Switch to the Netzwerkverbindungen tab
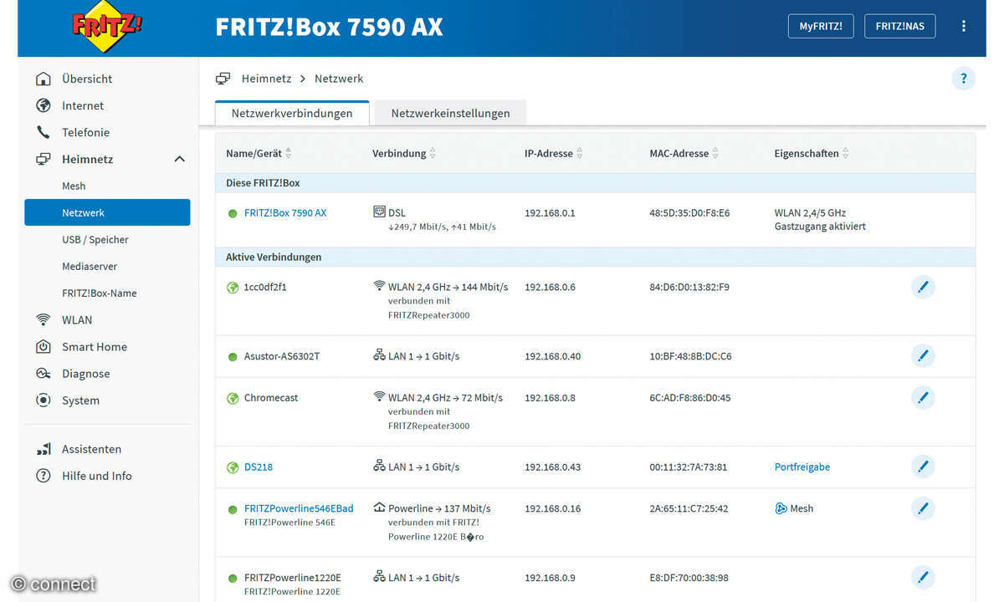This screenshot has width=1004, height=602. [292, 113]
